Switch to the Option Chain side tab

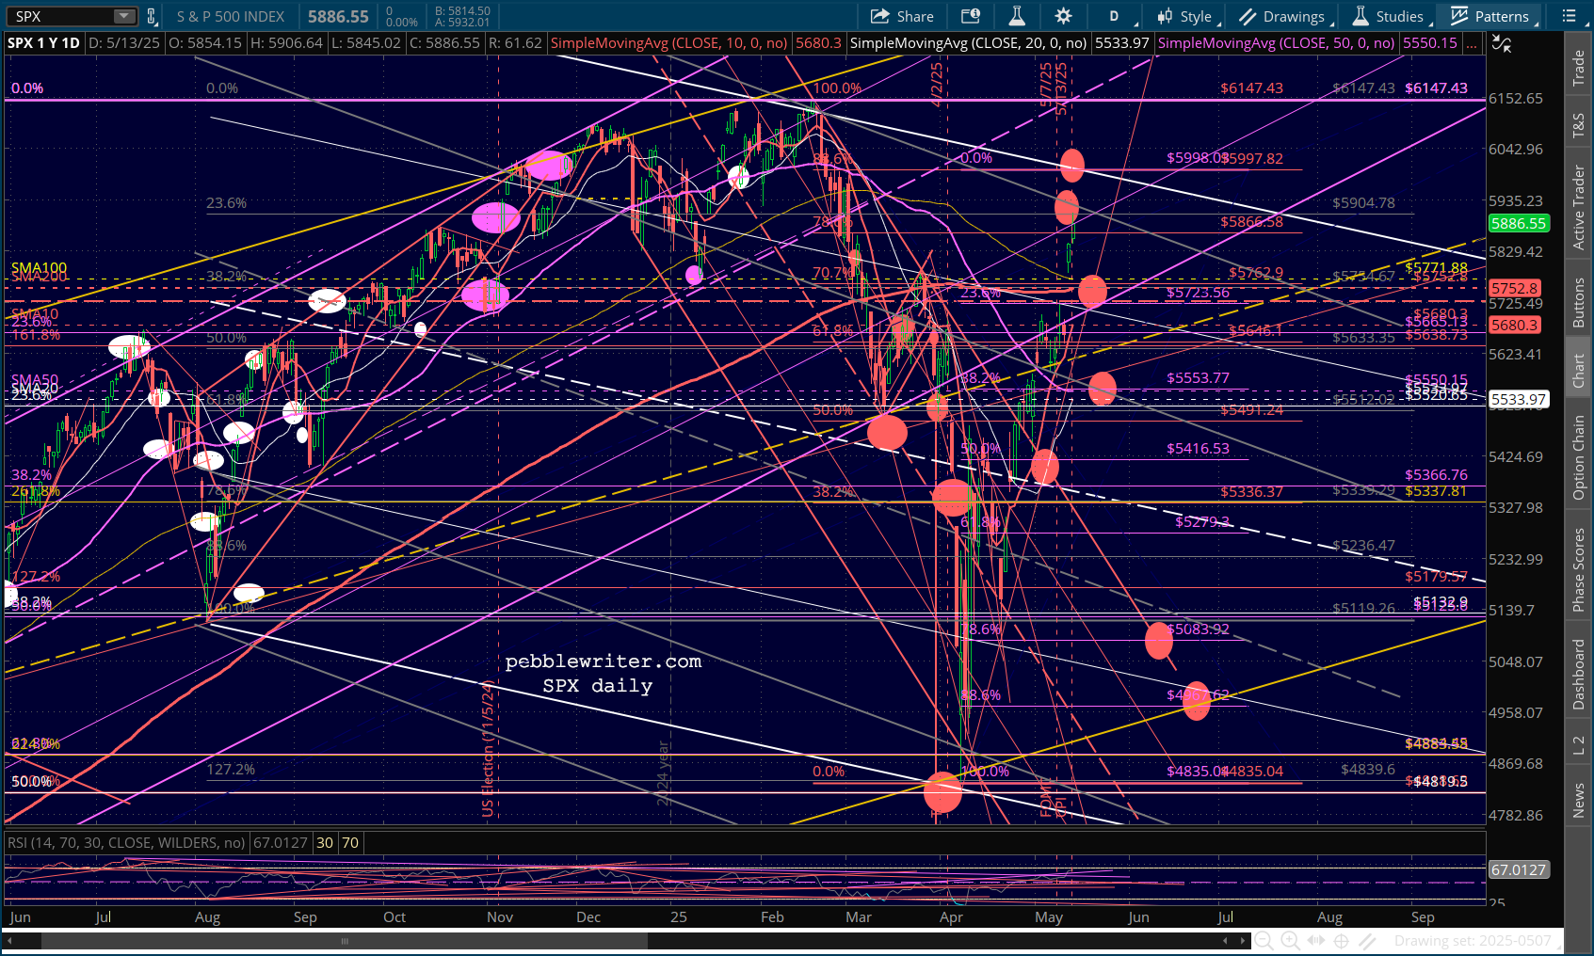coord(1579,457)
